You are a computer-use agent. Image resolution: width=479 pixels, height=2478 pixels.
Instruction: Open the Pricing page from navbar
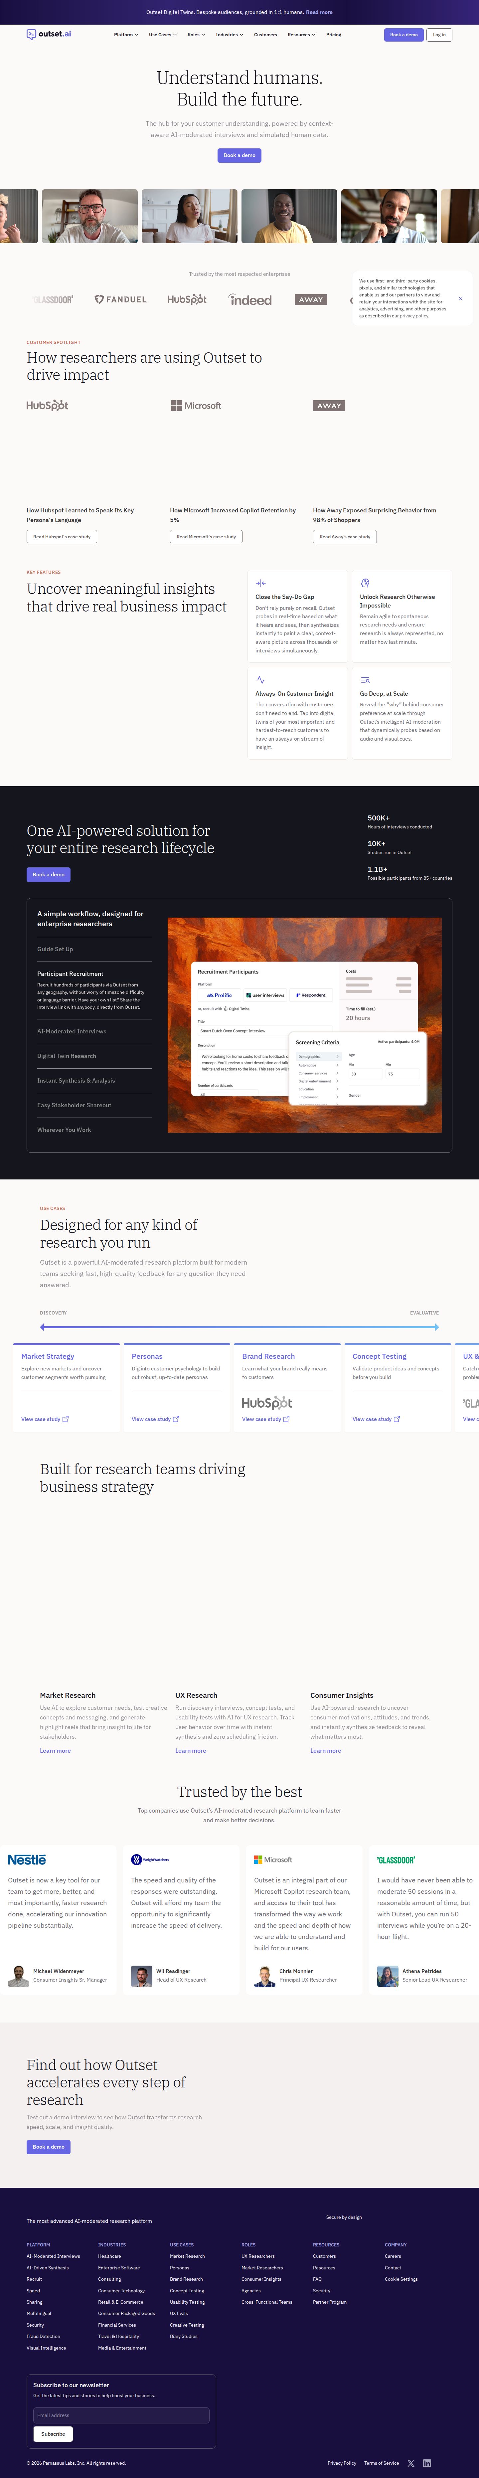(334, 35)
